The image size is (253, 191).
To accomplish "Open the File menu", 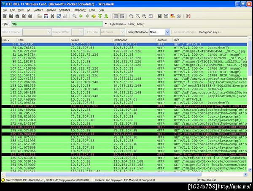I will (x=5, y=10).
